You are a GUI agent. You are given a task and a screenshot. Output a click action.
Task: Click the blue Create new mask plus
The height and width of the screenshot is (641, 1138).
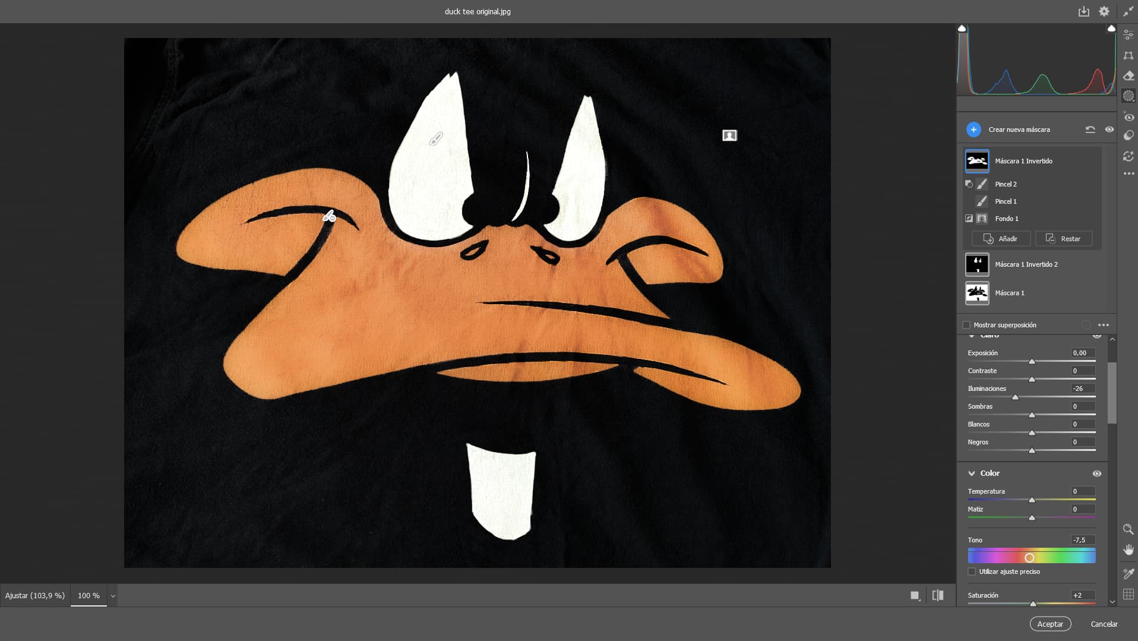coord(973,130)
